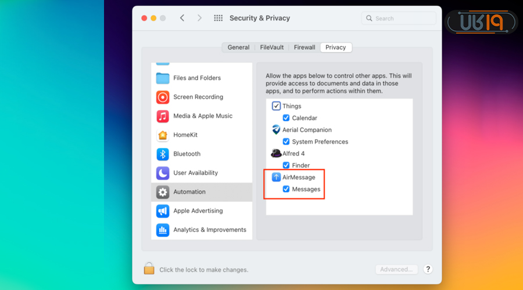The image size is (523, 290).
Task: Show all preferences grid icon
Action: (218, 19)
